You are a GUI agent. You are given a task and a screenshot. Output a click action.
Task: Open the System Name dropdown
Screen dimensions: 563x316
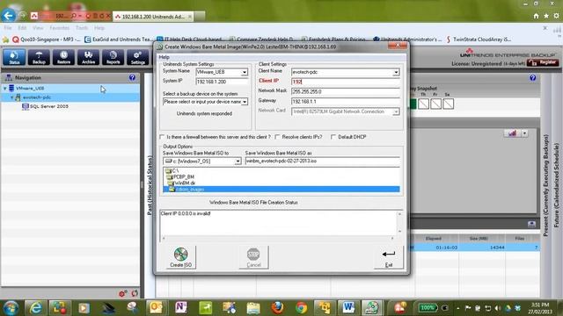point(245,72)
